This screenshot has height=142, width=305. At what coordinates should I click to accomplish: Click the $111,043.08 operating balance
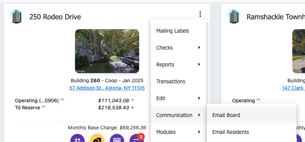coord(114,101)
